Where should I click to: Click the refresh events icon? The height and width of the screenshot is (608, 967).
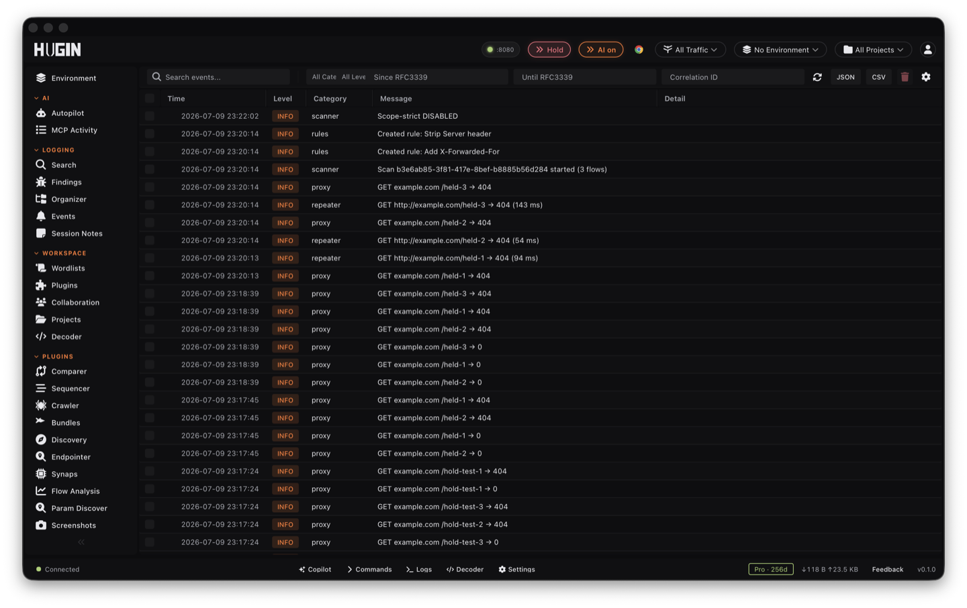coord(817,77)
